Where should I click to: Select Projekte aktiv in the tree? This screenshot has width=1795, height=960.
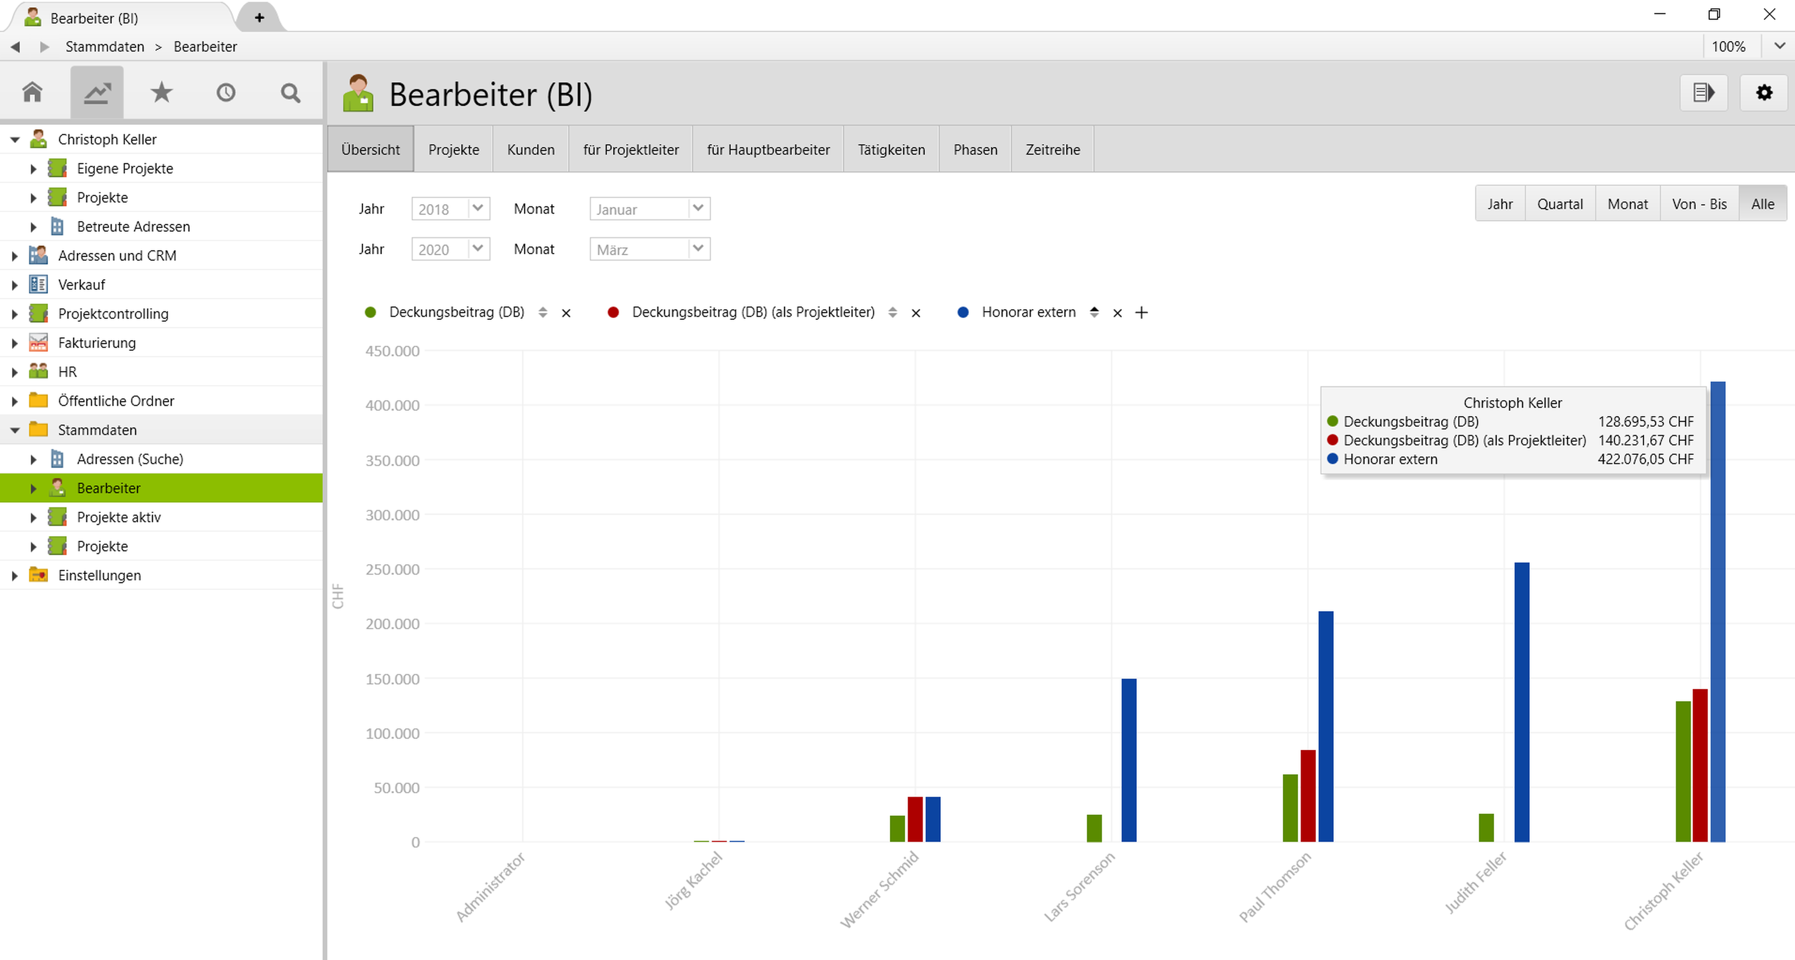(x=119, y=517)
